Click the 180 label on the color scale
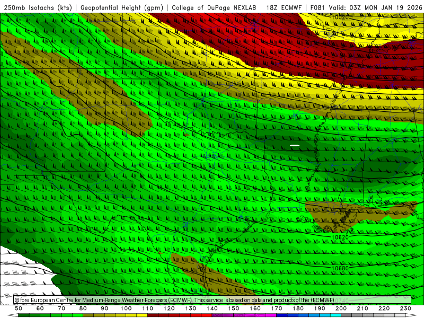The height and width of the screenshot is (318, 424). coord(298,308)
